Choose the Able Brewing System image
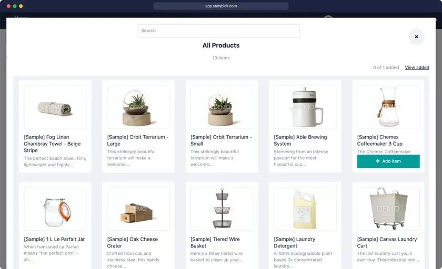 pyautogui.click(x=305, y=107)
